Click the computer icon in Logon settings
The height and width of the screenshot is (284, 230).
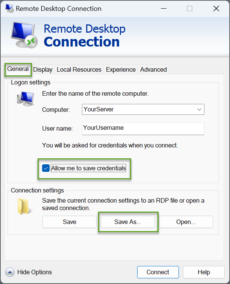[26, 99]
